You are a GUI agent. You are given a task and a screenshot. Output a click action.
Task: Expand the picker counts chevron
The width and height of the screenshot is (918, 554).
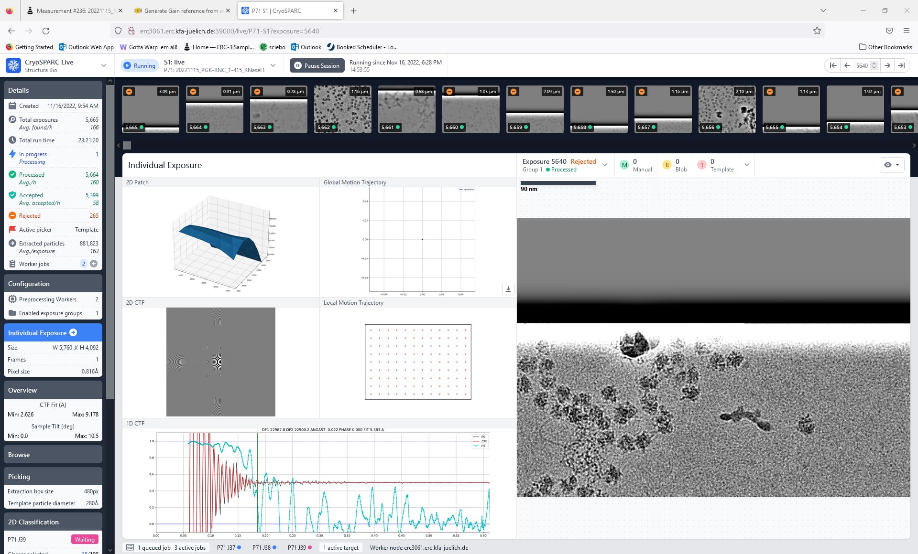(747, 165)
